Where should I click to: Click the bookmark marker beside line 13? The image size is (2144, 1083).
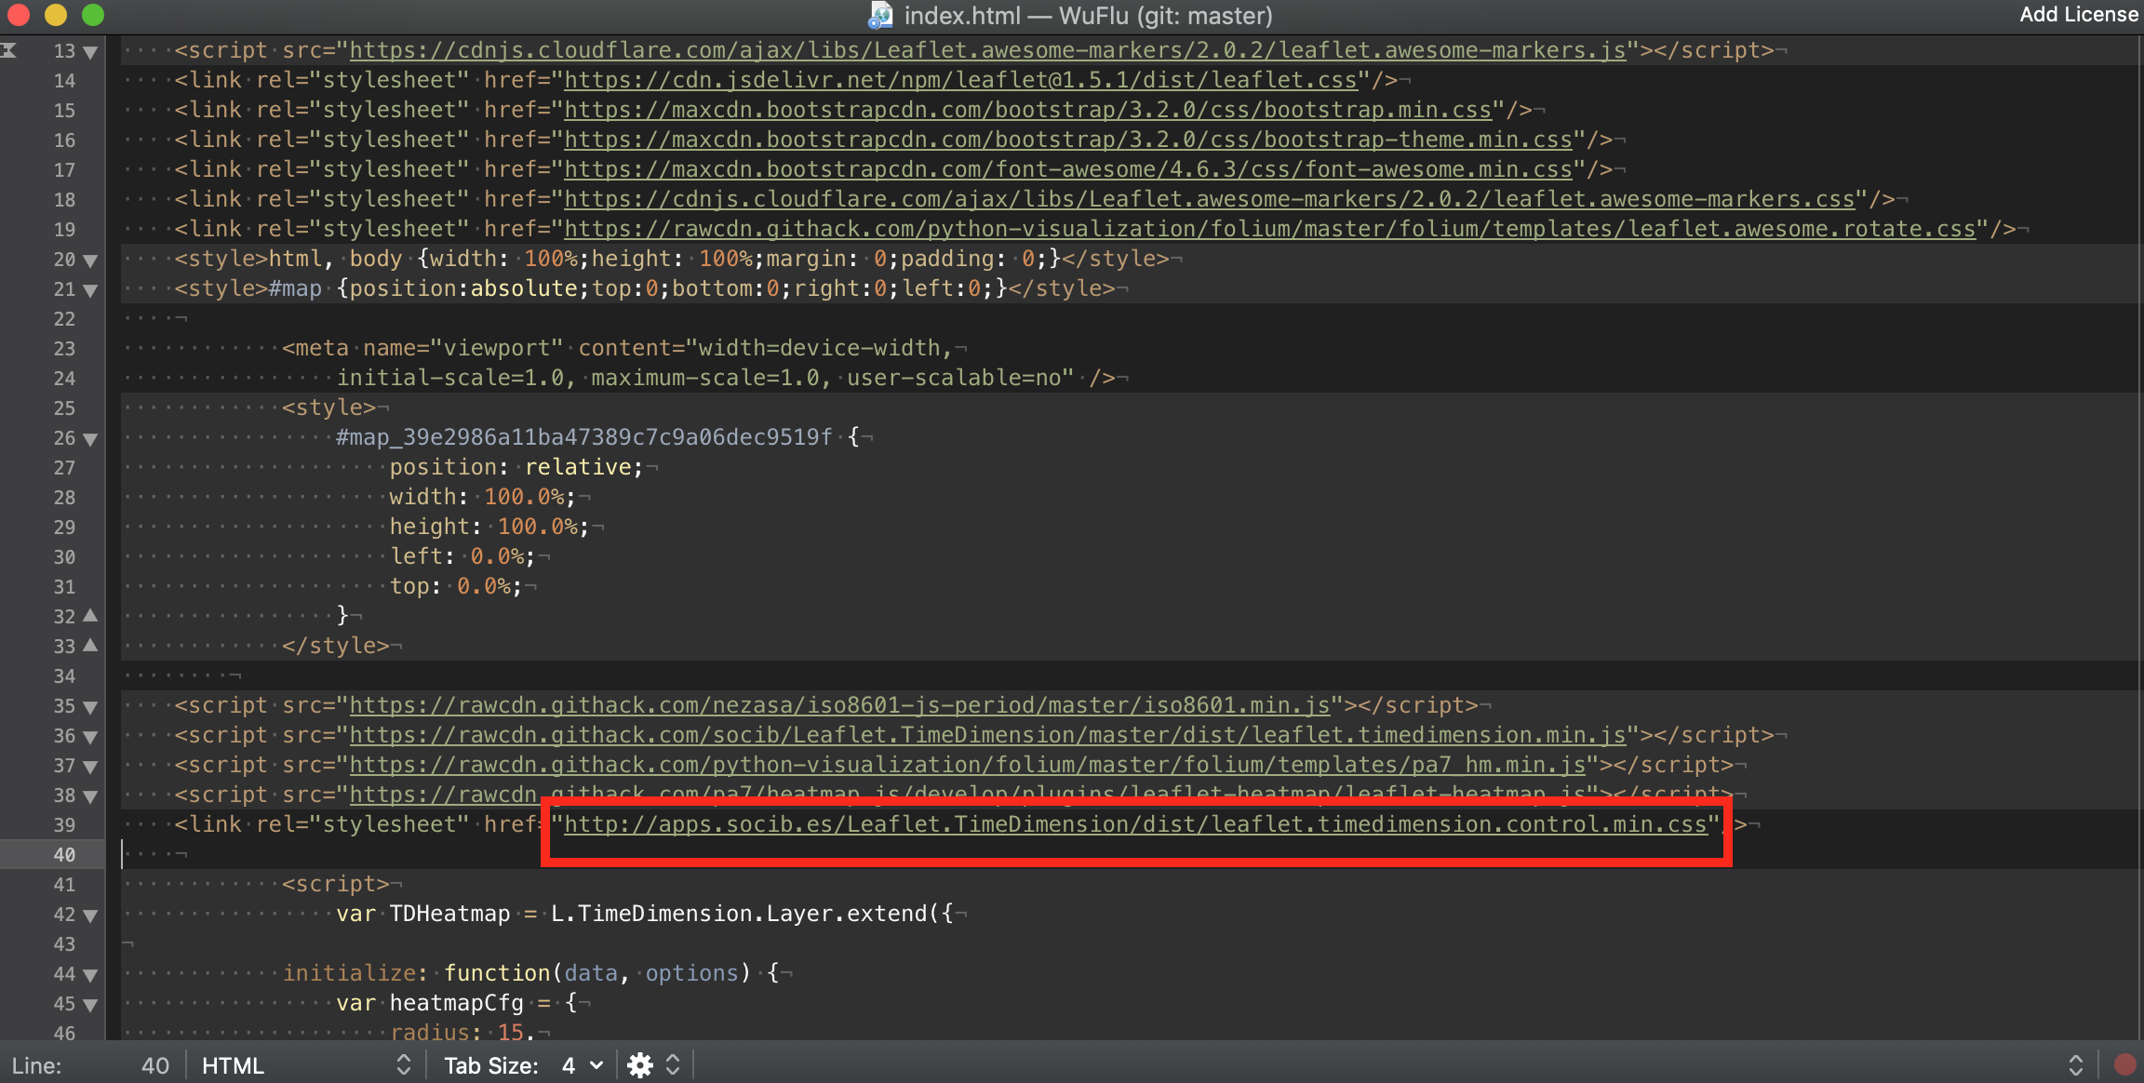(x=8, y=50)
